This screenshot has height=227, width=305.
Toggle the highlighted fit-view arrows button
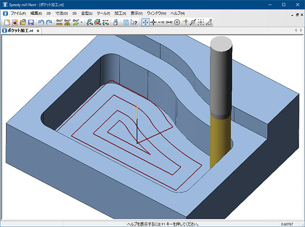145,23
